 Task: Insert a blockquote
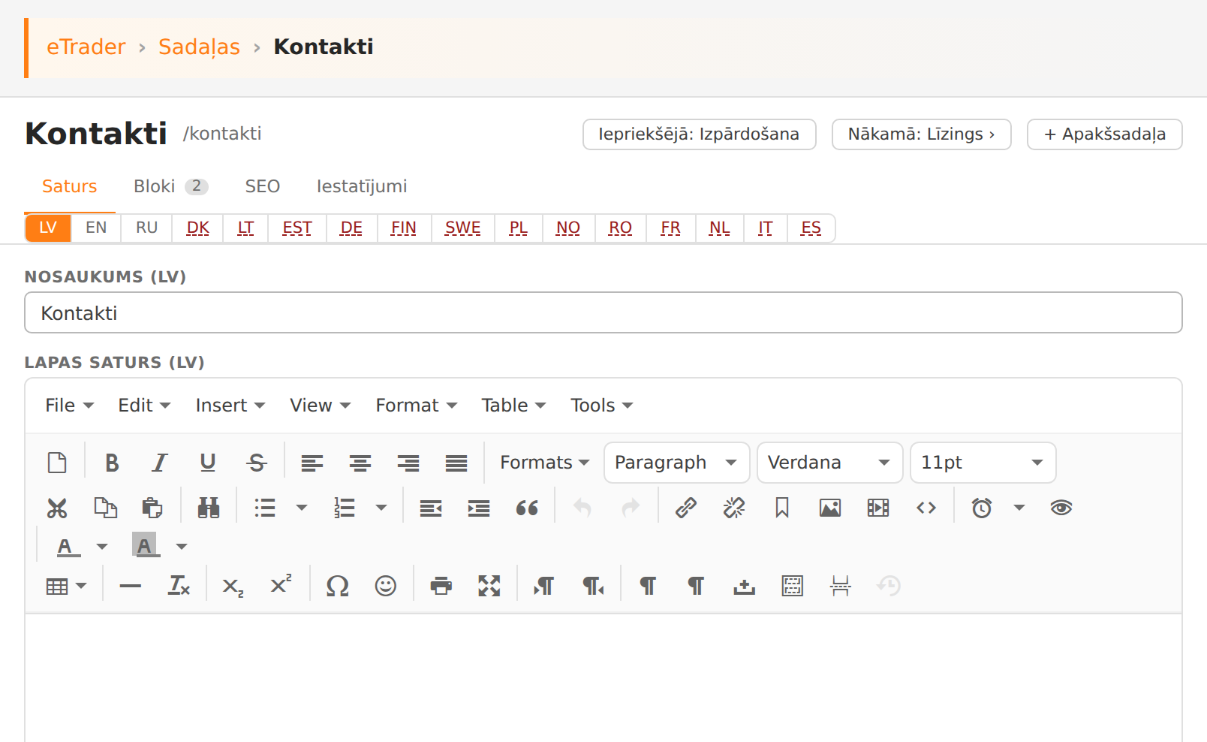tap(527, 508)
